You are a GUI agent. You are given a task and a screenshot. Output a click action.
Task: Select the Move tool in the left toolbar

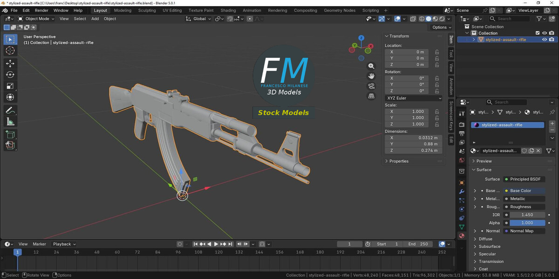(10, 63)
